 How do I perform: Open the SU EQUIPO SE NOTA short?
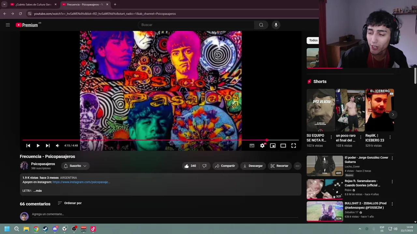click(x=321, y=110)
